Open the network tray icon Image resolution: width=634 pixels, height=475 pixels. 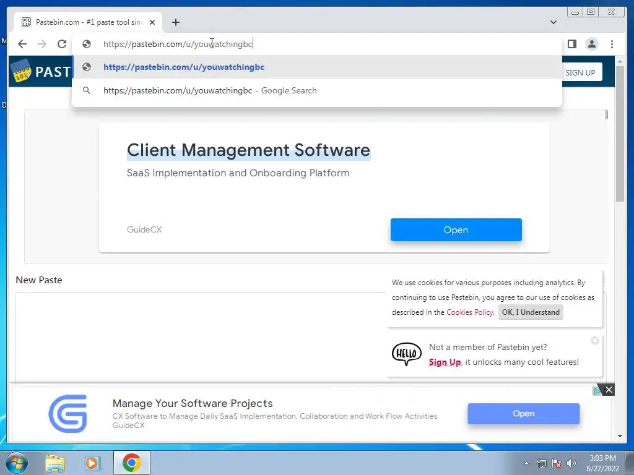coord(541,463)
